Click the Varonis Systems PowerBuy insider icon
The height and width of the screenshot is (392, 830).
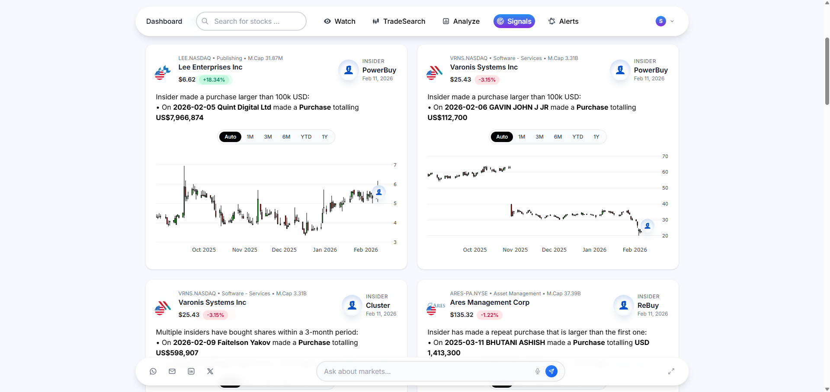click(x=620, y=70)
